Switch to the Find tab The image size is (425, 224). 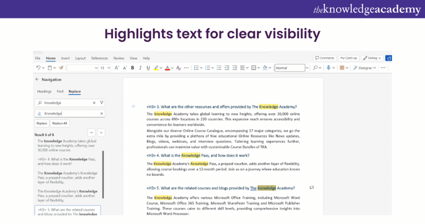60,92
